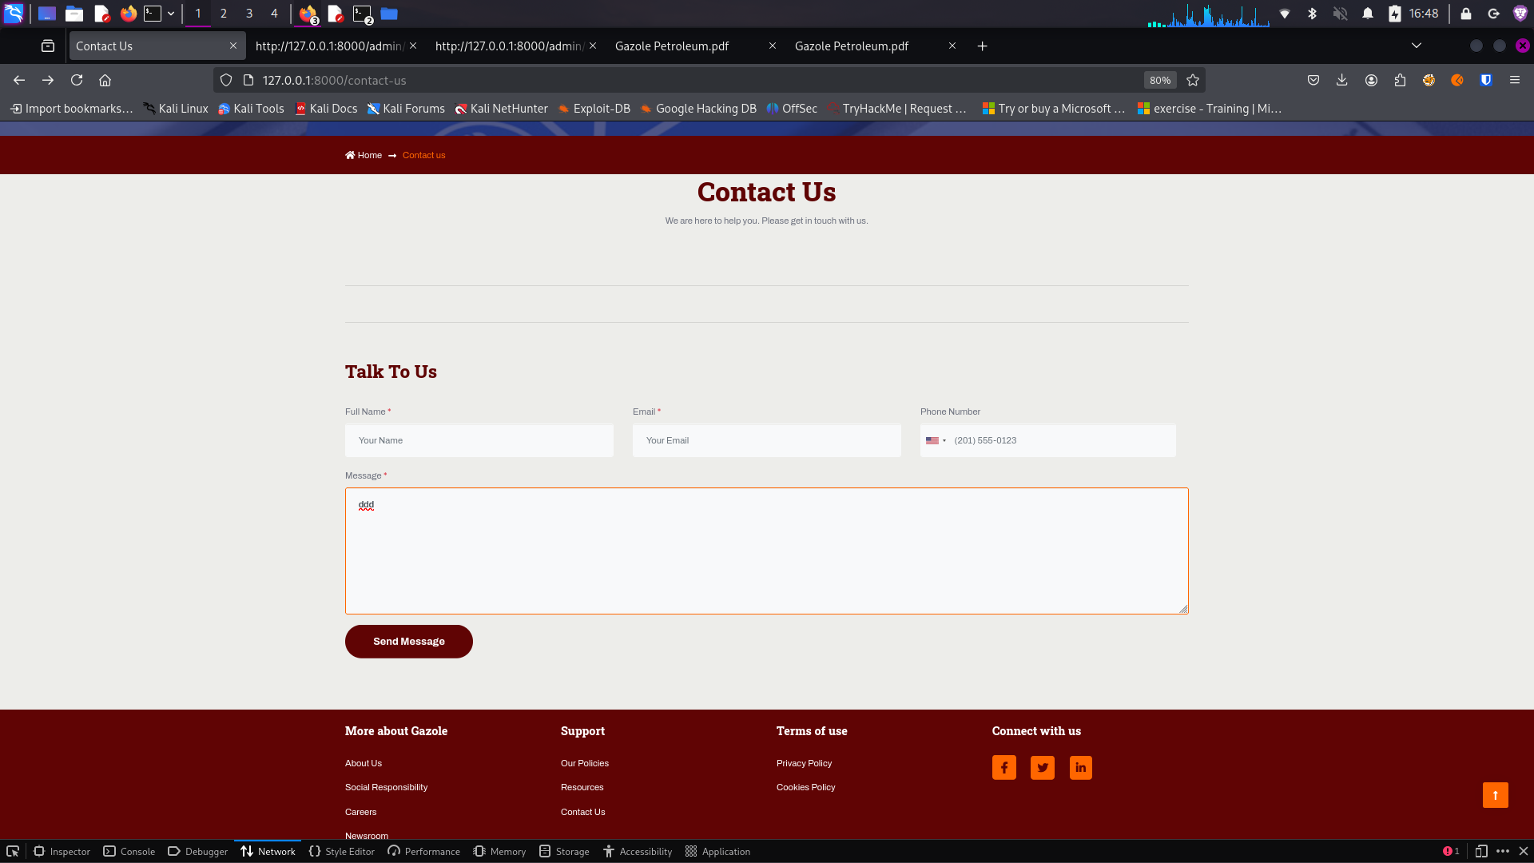The width and height of the screenshot is (1534, 863).
Task: Click the browser reload icon
Action: [77, 80]
